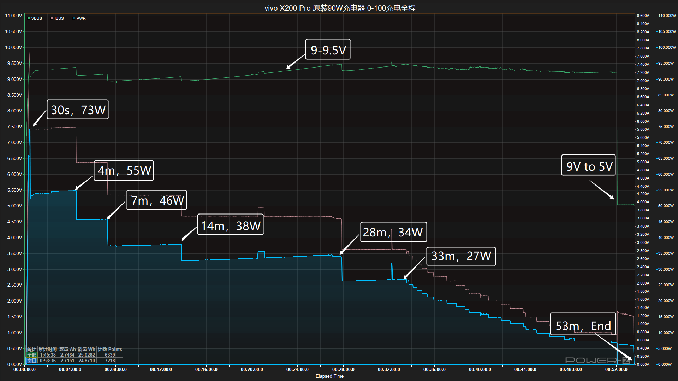The width and height of the screenshot is (678, 381).
Task: Click the 4.000A current axis label
Action: (x=643, y=202)
